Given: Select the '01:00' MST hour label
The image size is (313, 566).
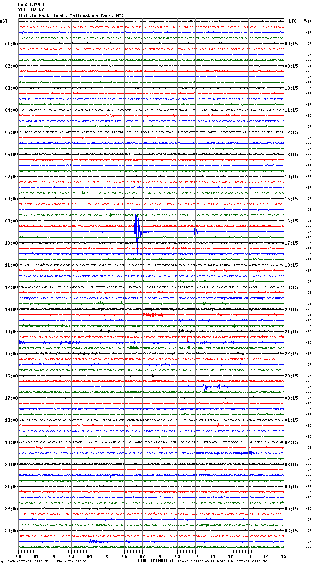Looking at the screenshot, I should point(11,44).
